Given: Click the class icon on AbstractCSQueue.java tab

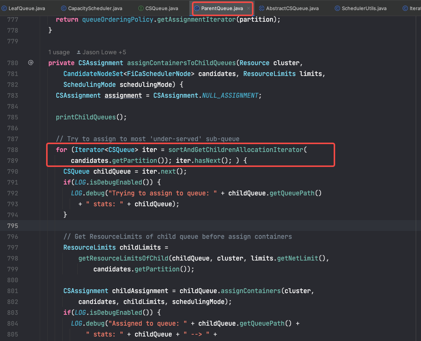Looking at the screenshot, I should point(262,8).
